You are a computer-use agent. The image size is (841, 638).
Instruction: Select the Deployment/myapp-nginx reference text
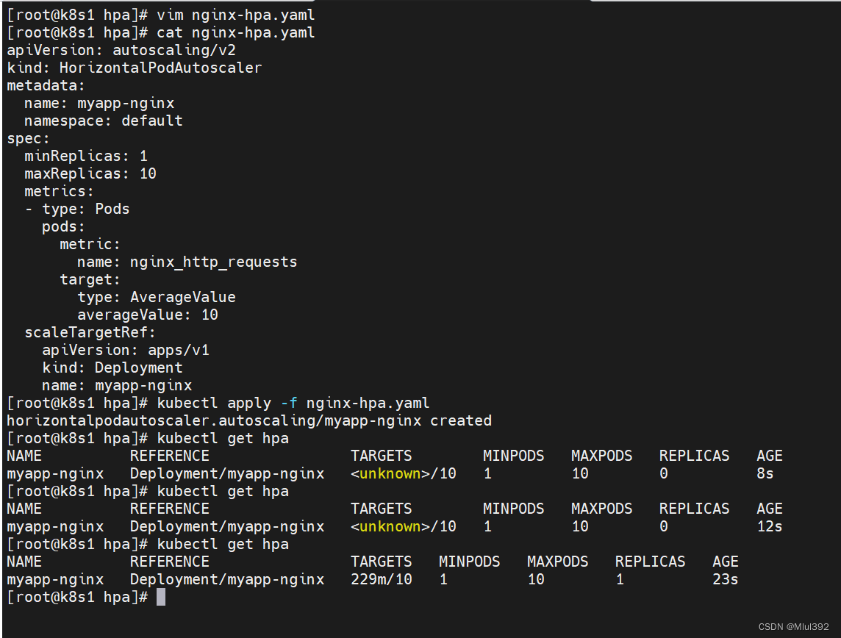point(226,473)
